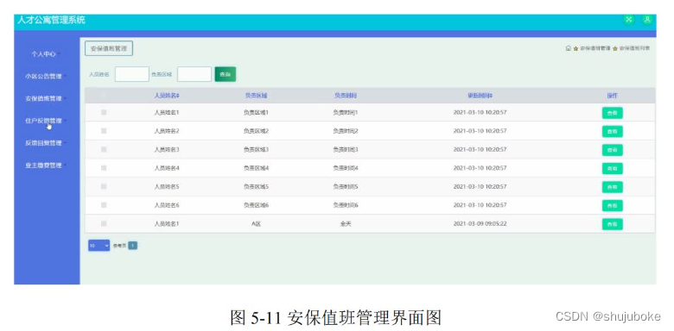The width and height of the screenshot is (674, 331).
Task: Click cell 负责时间2
Action: [346, 131]
